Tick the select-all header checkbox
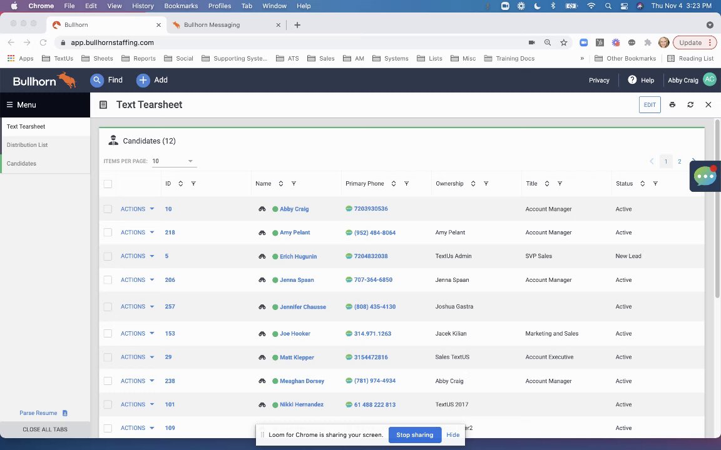The height and width of the screenshot is (450, 721). point(108,184)
